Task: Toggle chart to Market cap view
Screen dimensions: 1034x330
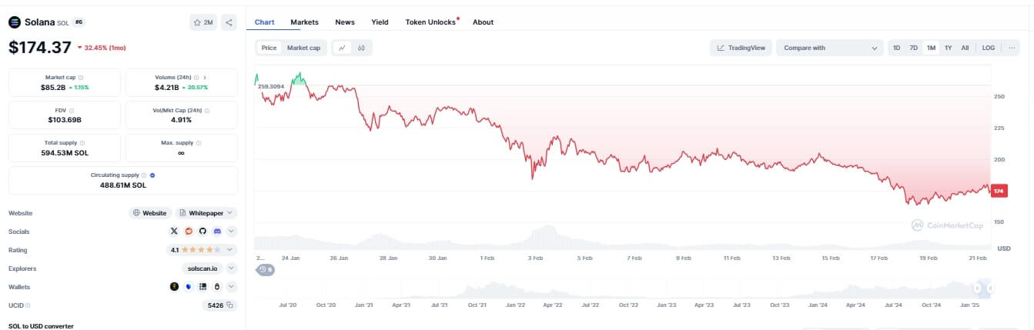Action: tap(303, 48)
